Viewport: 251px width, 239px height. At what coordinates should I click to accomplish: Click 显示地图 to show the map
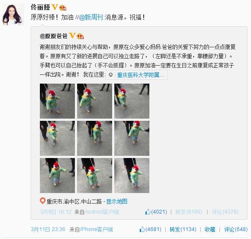[x=117, y=201]
